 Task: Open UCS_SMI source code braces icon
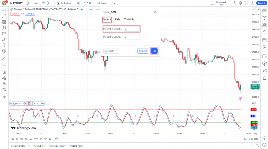pos(33,103)
